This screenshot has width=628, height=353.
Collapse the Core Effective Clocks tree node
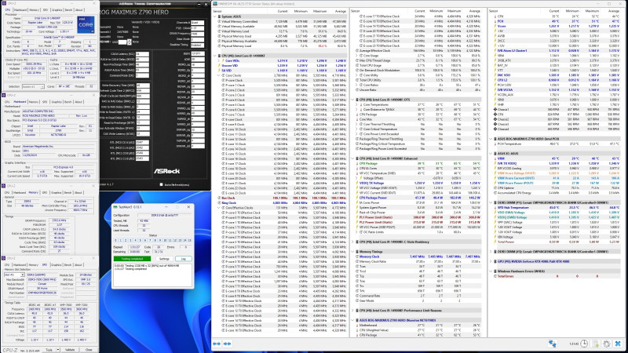click(x=219, y=208)
